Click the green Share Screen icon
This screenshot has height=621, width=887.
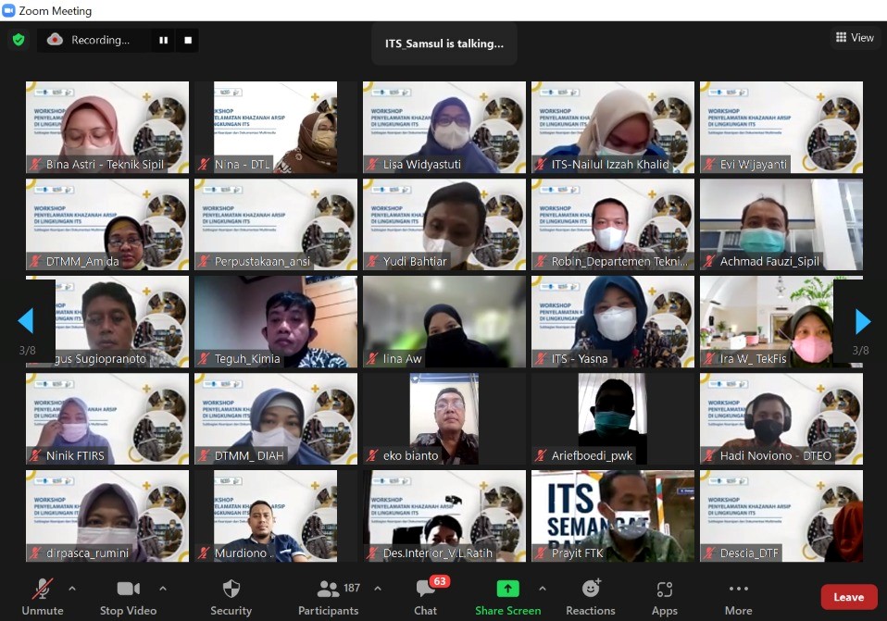507,589
